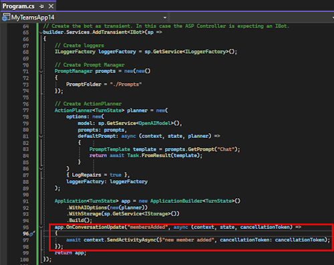Place cursor on the ILoggerFactory type at line 68
This screenshot has width=334, height=265.
(75, 52)
